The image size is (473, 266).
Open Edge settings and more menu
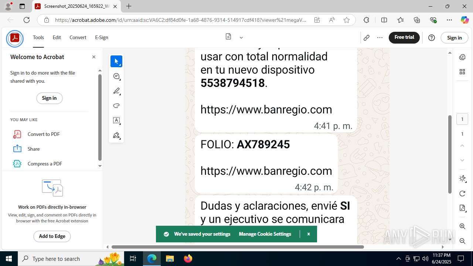pos(449,20)
